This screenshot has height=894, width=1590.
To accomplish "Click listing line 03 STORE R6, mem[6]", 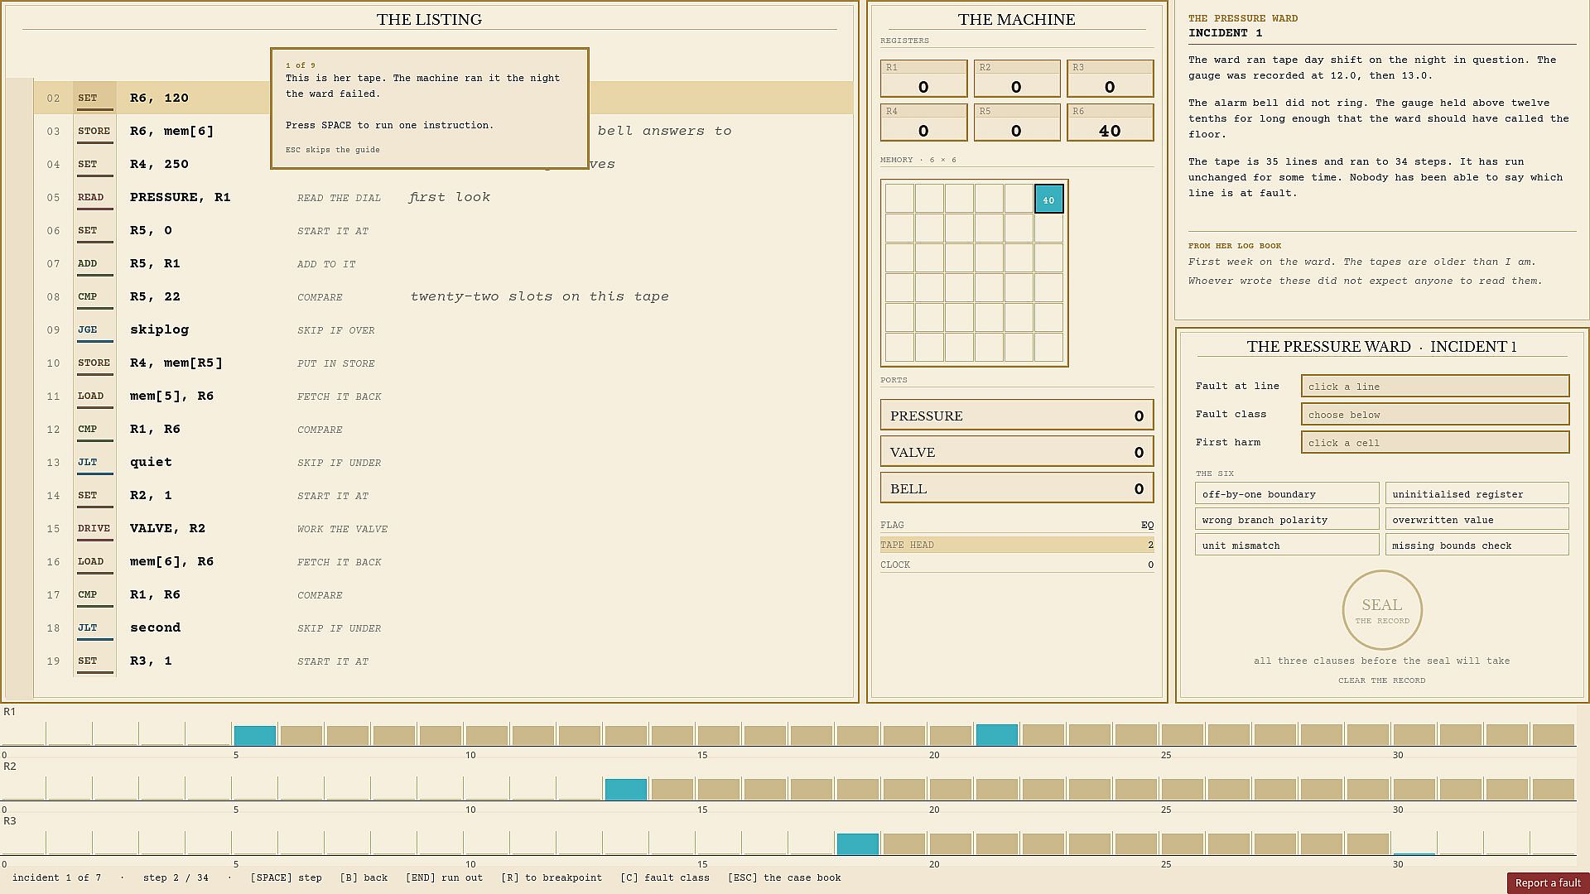I will 443,131.
